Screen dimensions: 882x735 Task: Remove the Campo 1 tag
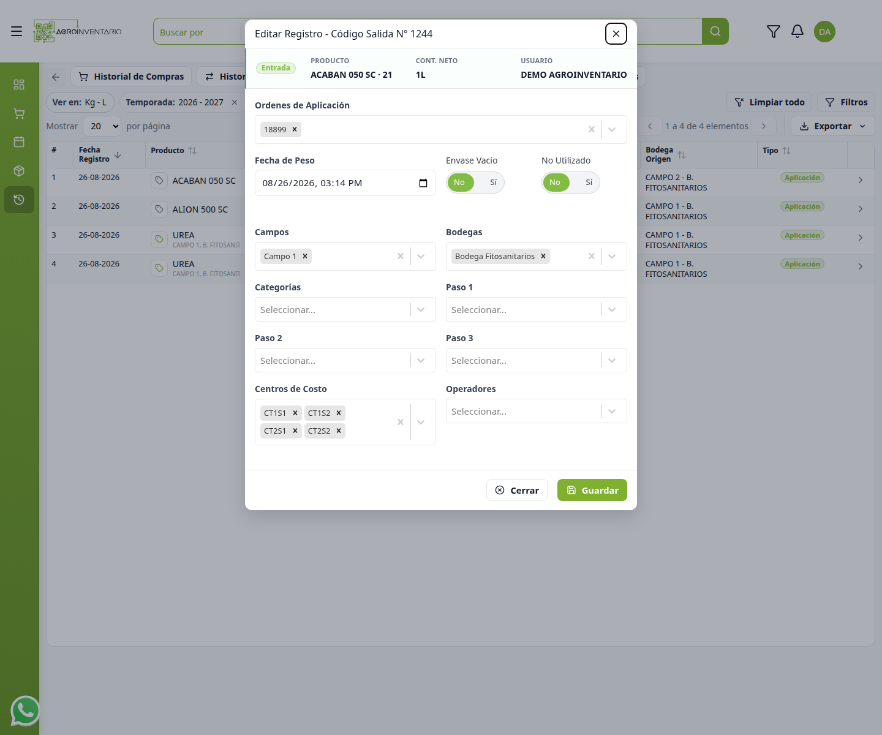pos(305,256)
